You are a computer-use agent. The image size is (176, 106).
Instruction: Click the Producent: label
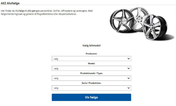(91, 54)
